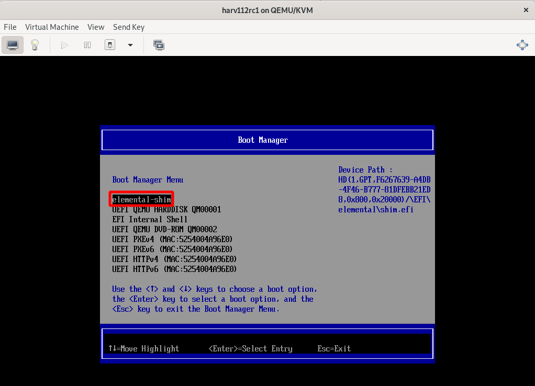Enter fullscreen with the expand arrows icon
This screenshot has width=535, height=386.
pos(522,45)
